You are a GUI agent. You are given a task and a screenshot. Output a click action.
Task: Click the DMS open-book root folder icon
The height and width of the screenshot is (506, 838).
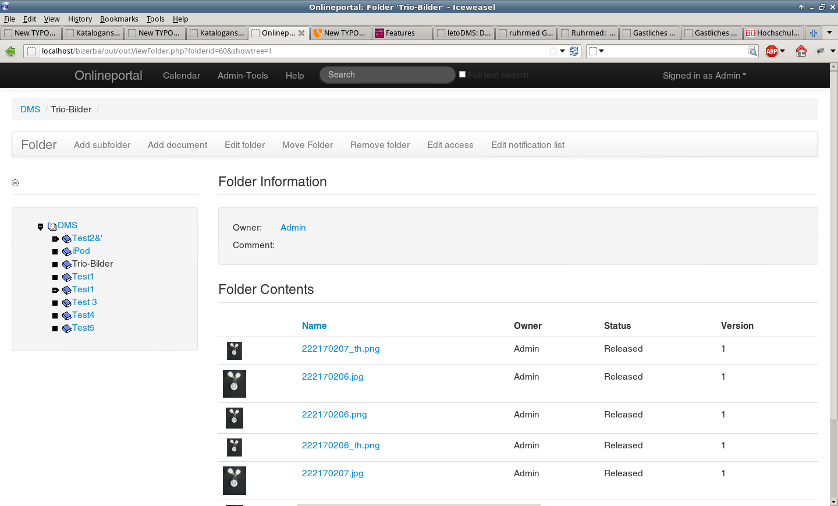click(x=52, y=226)
